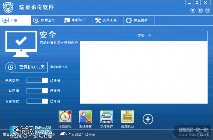
Task: Maximize the Rising antivirus window
Action: (197, 2)
